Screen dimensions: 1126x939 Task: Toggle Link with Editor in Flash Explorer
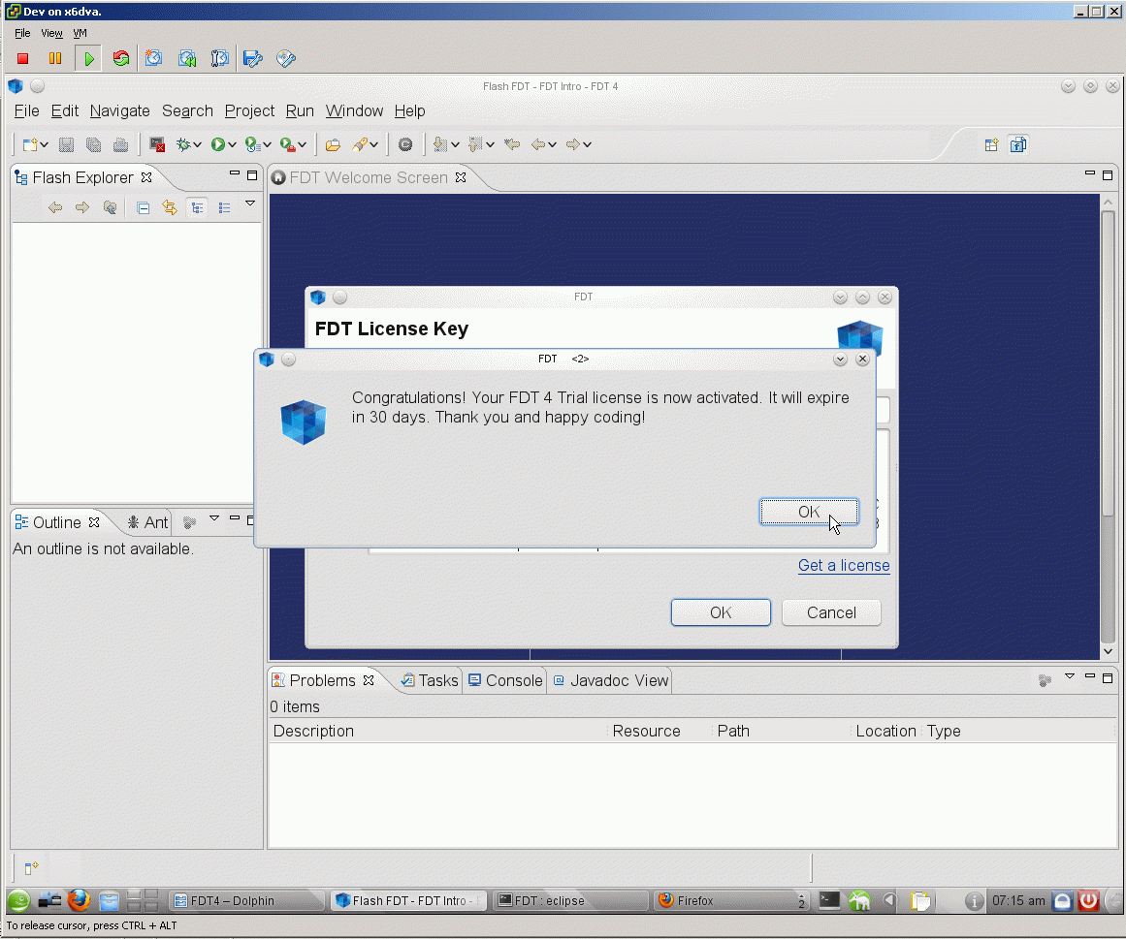click(x=170, y=208)
